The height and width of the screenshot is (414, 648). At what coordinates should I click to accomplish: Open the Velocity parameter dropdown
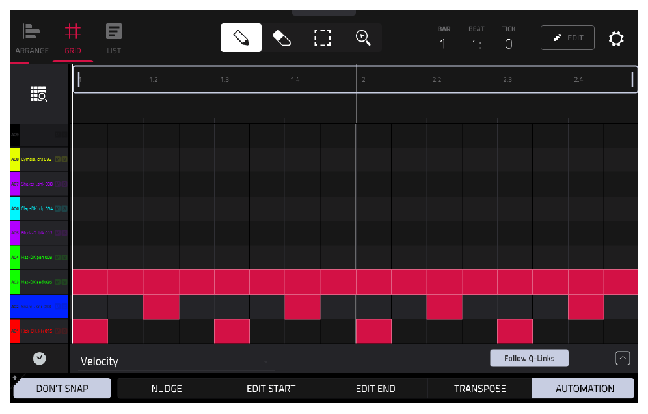[x=174, y=361]
